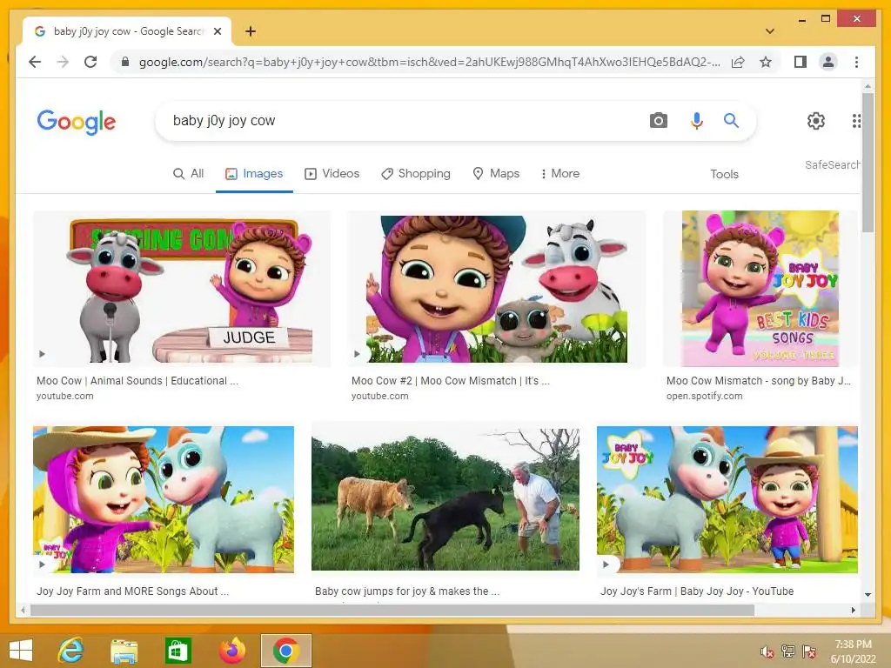Switch to the Maps tab

[x=496, y=173]
